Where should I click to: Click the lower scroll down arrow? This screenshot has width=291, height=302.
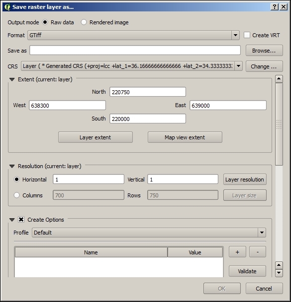point(279,273)
